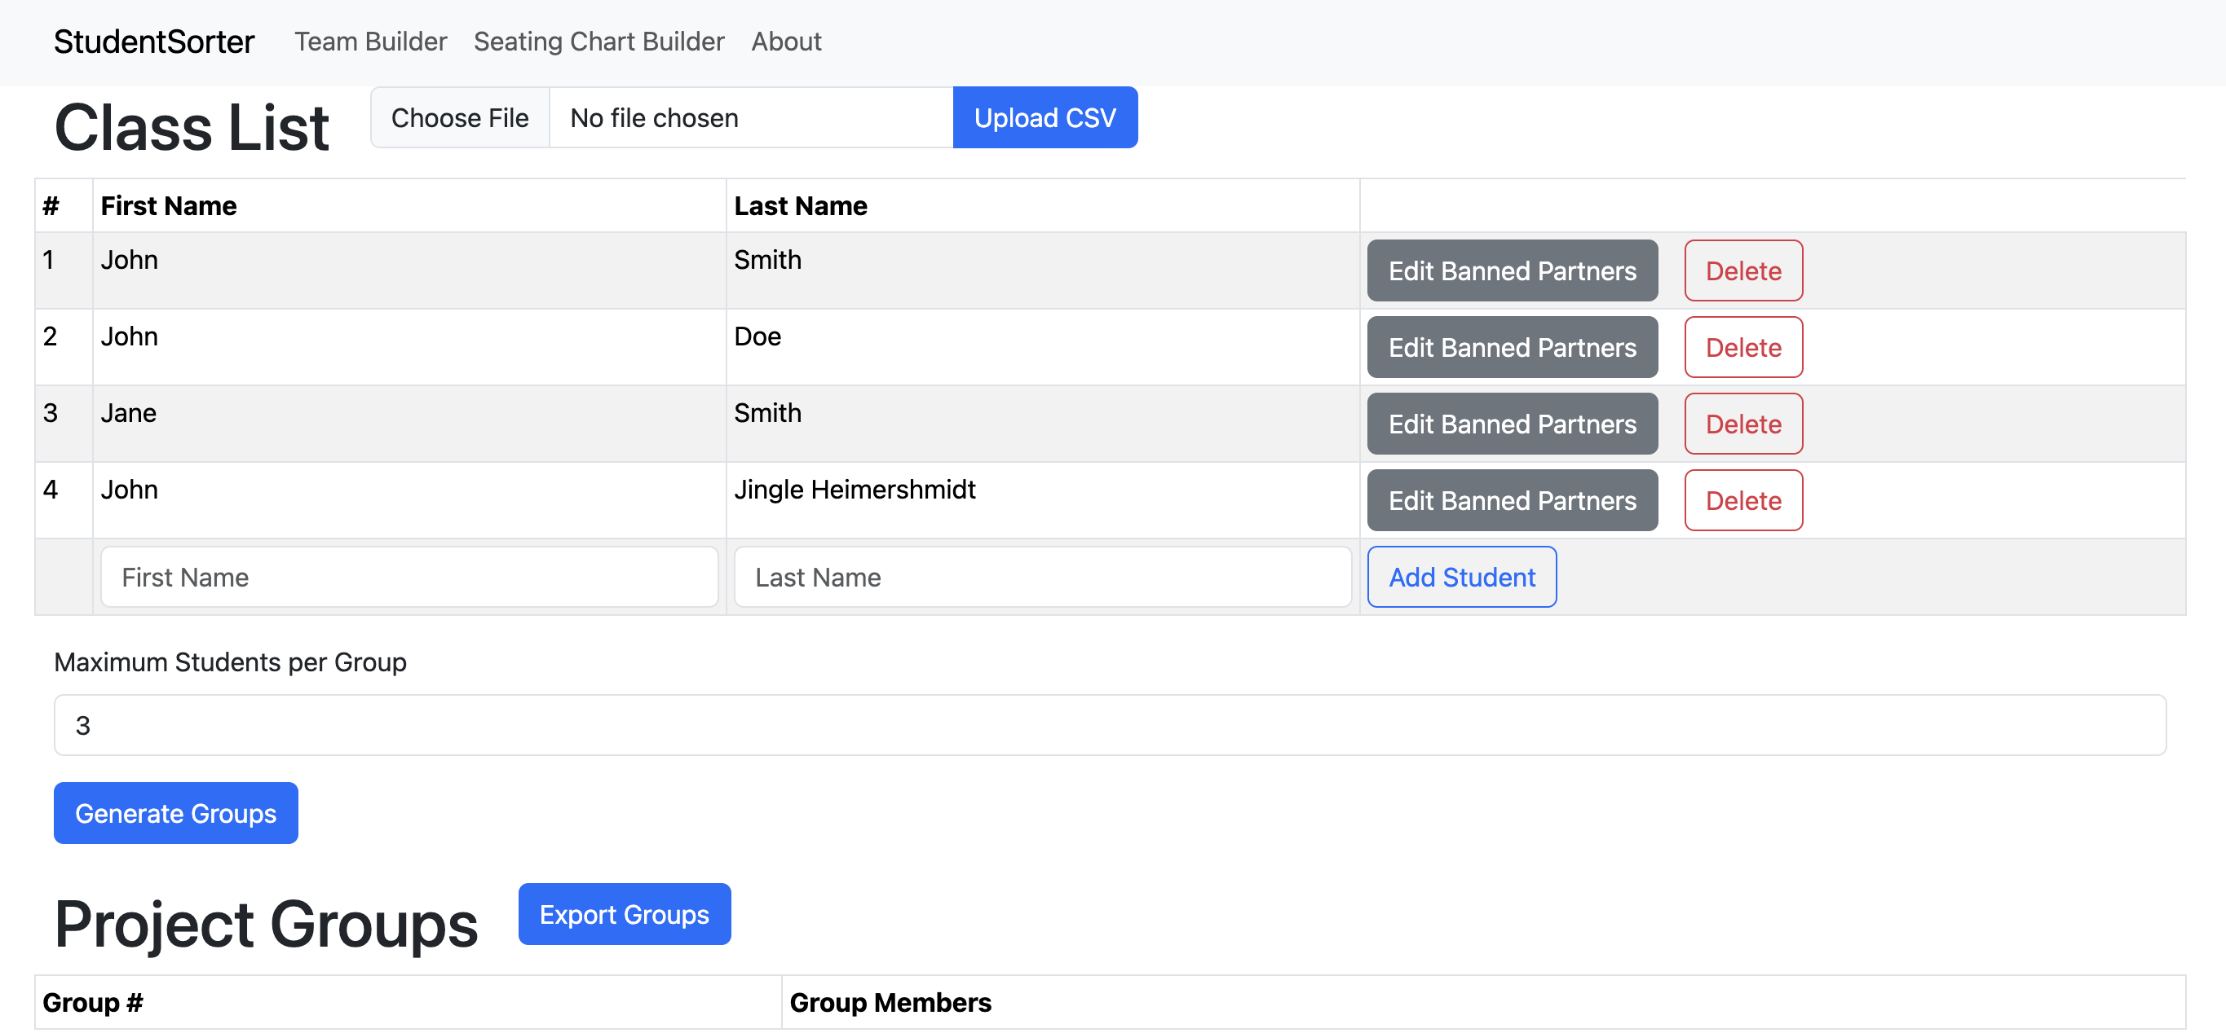Viewport: 2226px width, 1033px height.
Task: Focus the Last Name input field
Action: (1041, 577)
